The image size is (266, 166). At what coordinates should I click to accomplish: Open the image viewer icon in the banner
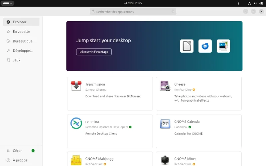pos(223,46)
